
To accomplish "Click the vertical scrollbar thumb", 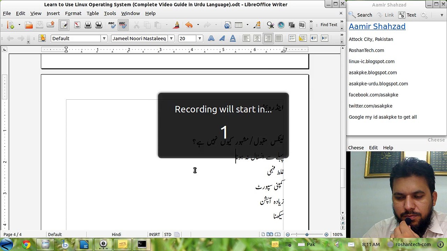I will [x=343, y=178].
